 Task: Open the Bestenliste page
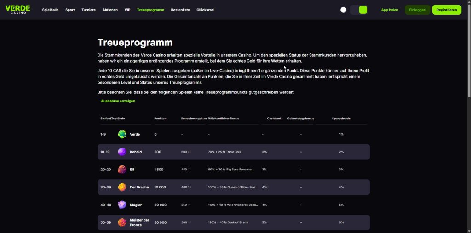click(x=180, y=10)
